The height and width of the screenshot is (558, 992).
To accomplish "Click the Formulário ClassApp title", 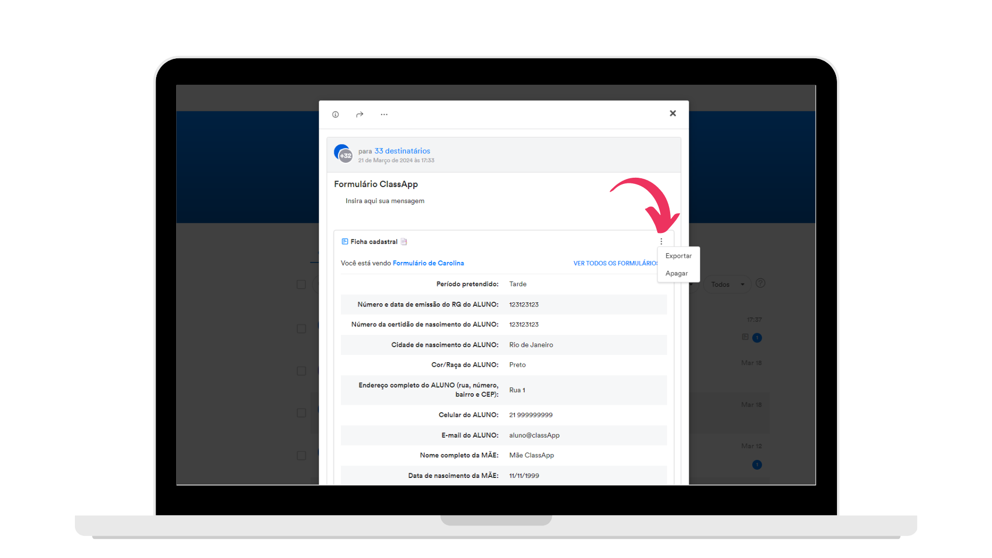I will (x=376, y=184).
